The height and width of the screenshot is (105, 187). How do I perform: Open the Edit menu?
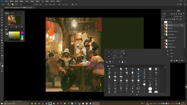tap(11, 1)
